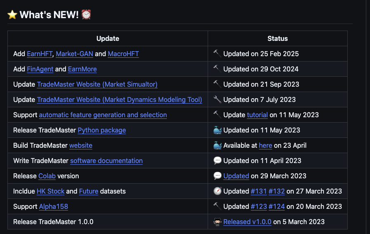Open pull request #132 link

276,191
